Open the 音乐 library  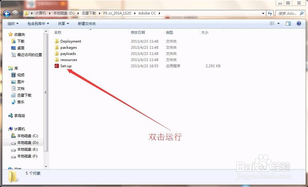coord(21,102)
